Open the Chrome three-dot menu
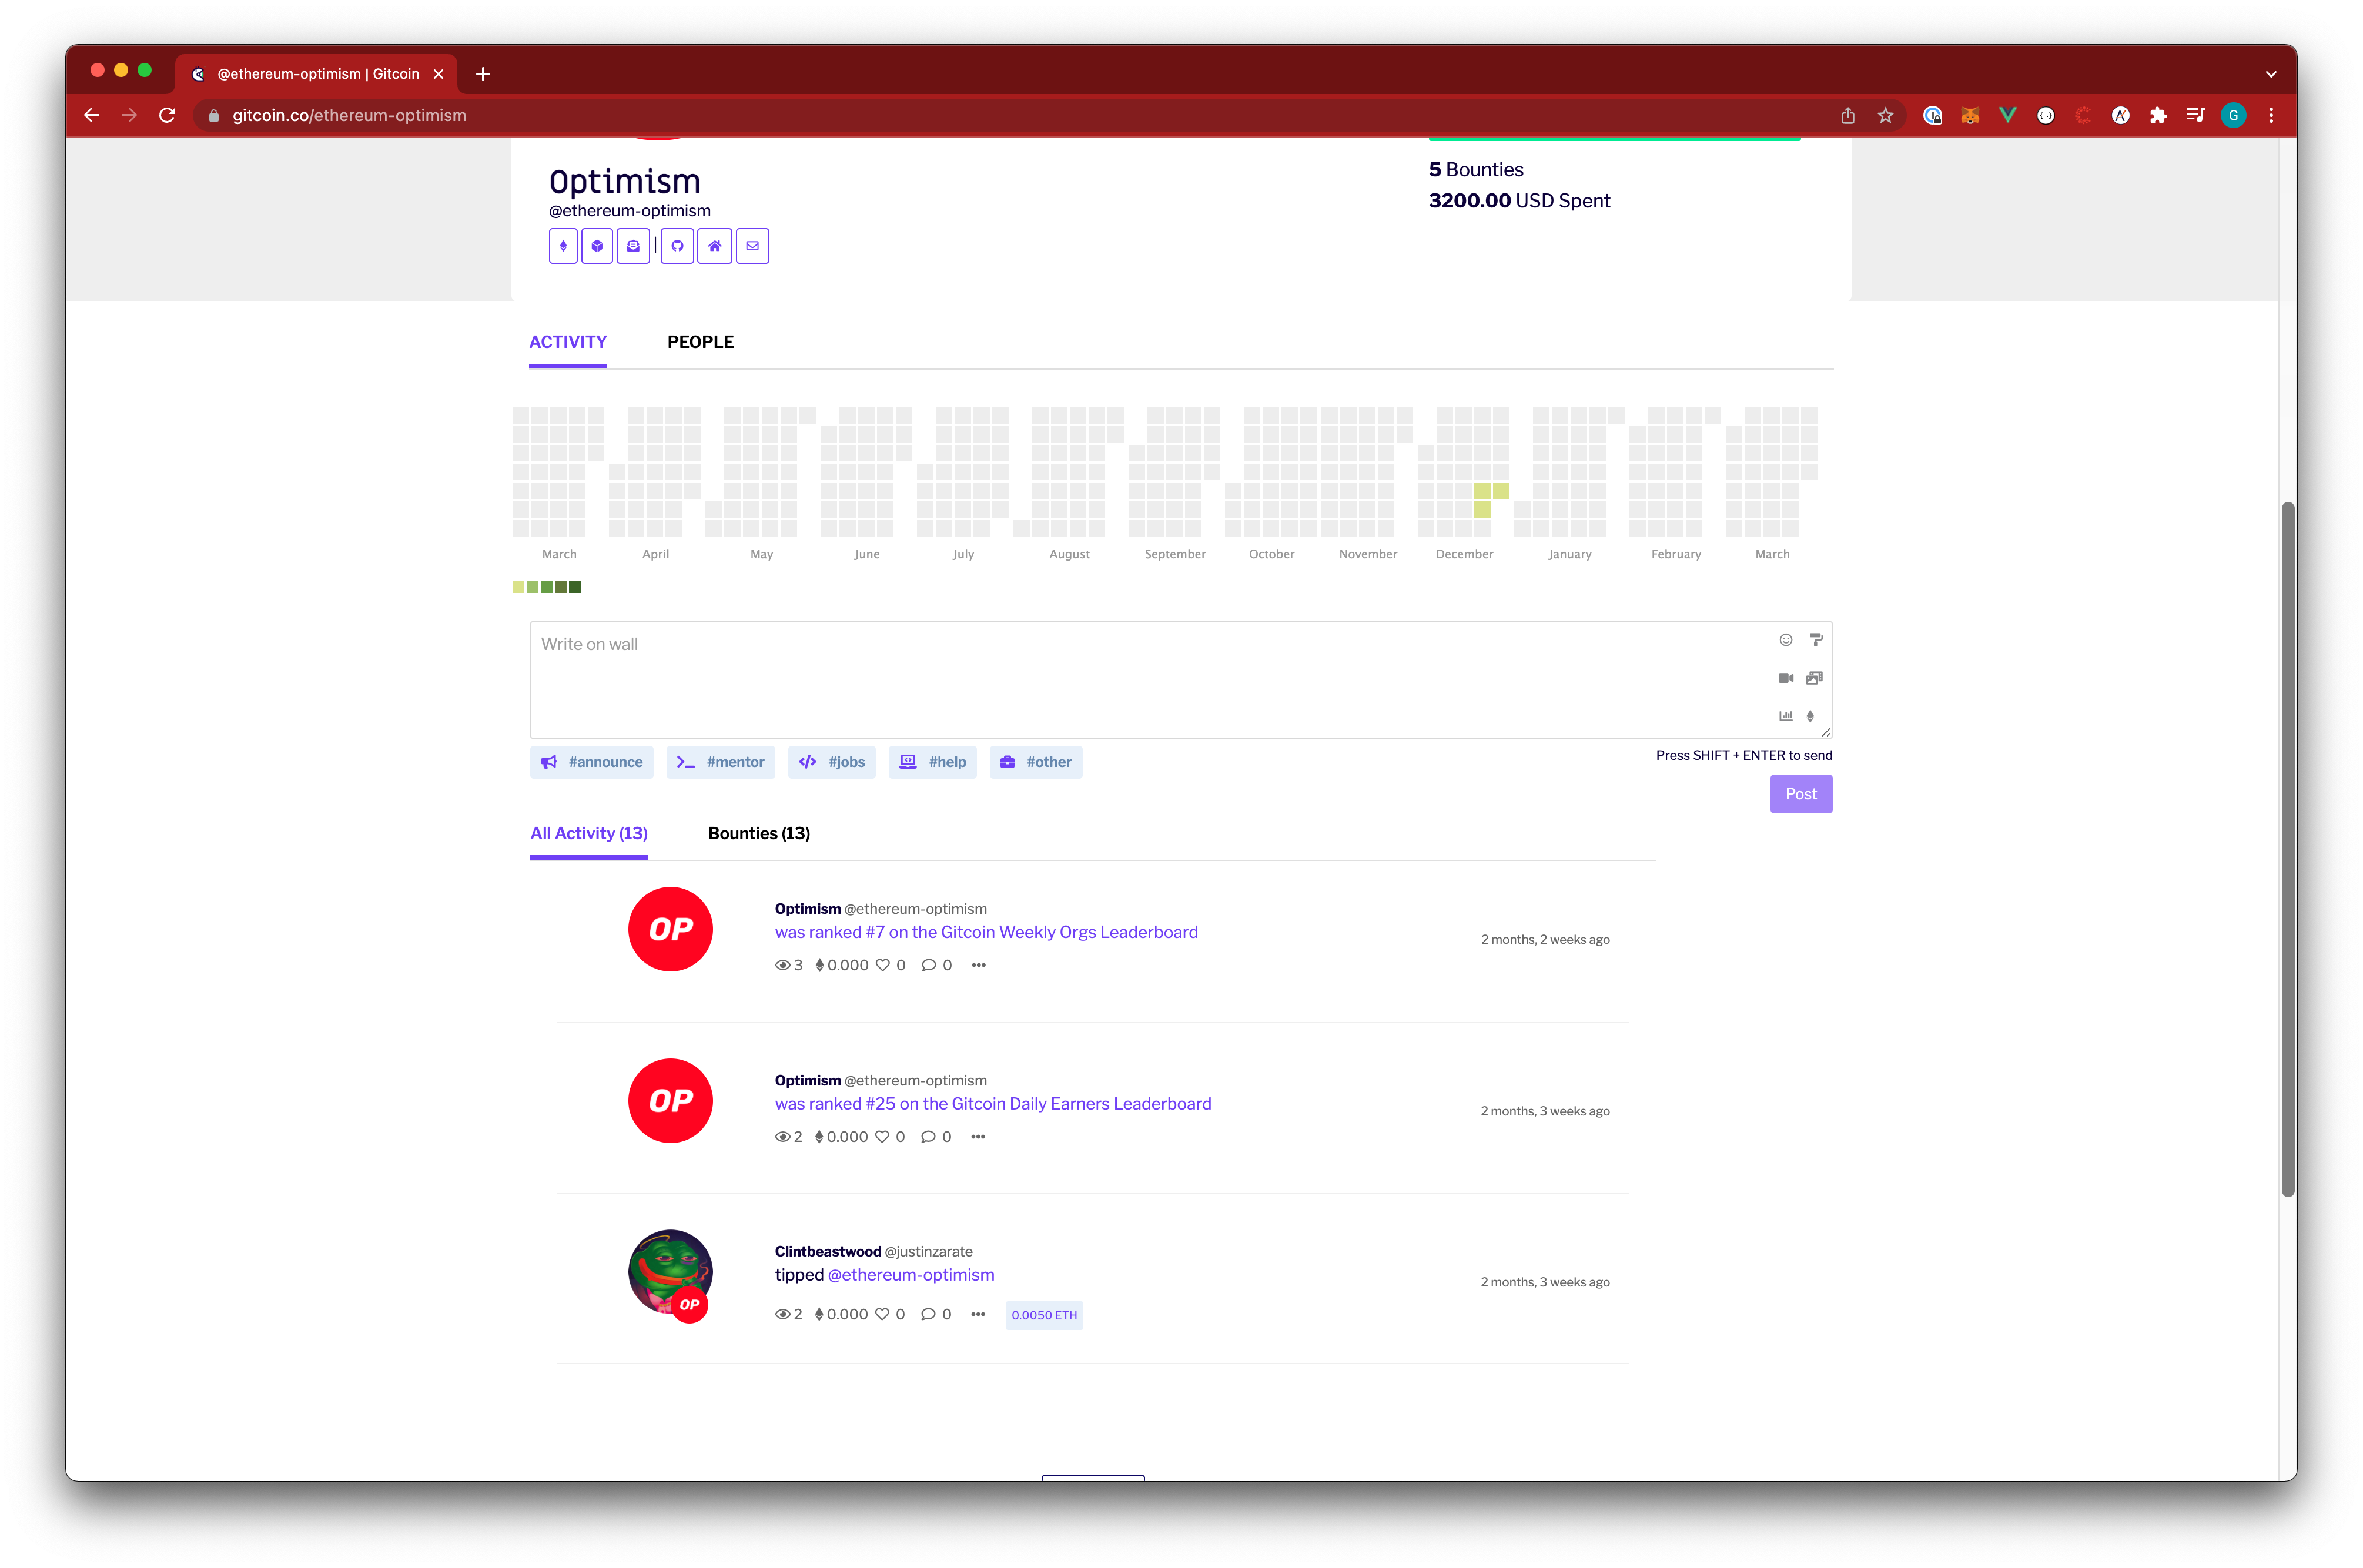Image resolution: width=2363 pixels, height=1568 pixels. point(2272,116)
